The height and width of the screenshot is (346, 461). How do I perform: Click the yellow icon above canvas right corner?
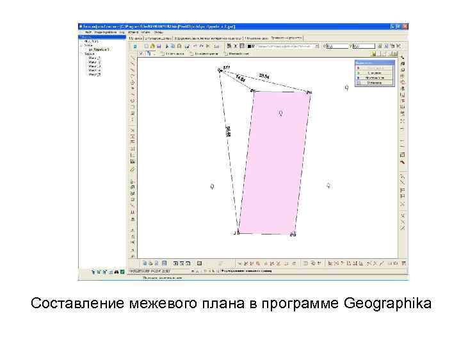[373, 54]
